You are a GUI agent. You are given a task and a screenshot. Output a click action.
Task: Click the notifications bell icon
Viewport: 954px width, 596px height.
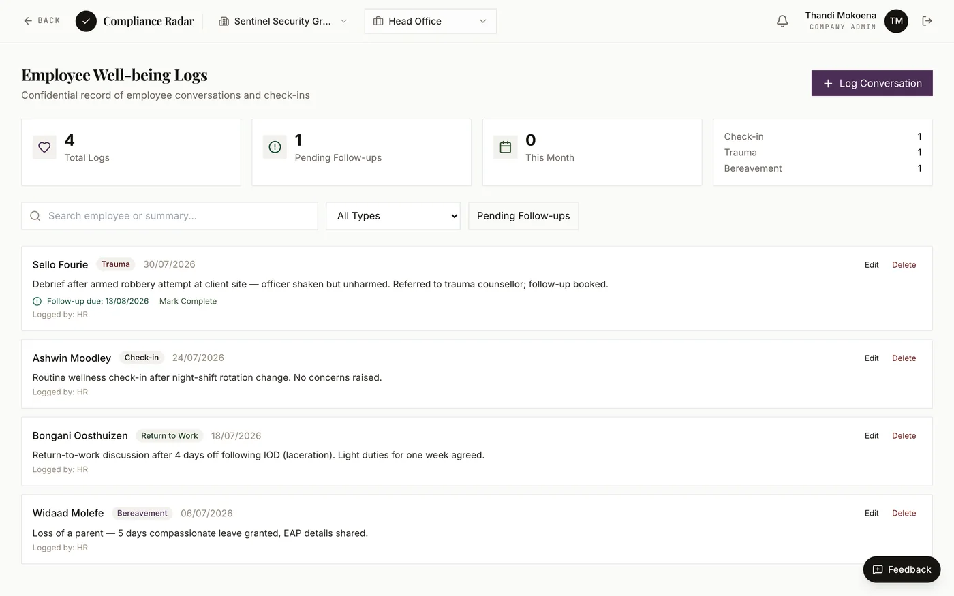tap(782, 21)
